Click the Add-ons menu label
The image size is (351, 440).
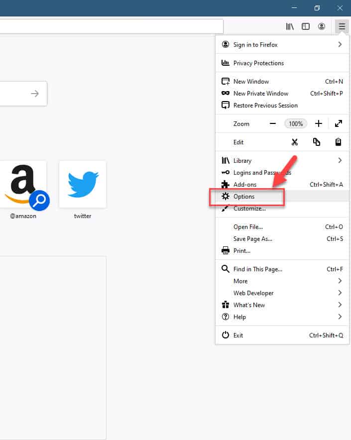coord(245,184)
